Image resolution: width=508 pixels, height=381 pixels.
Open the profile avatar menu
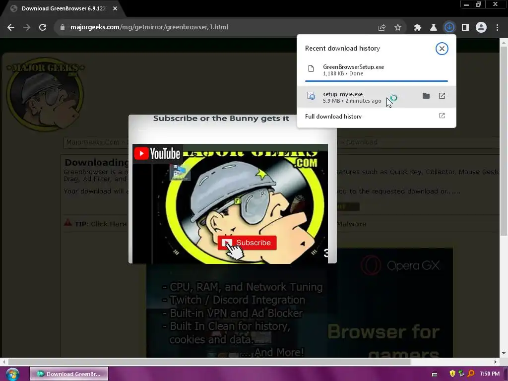tap(481, 27)
